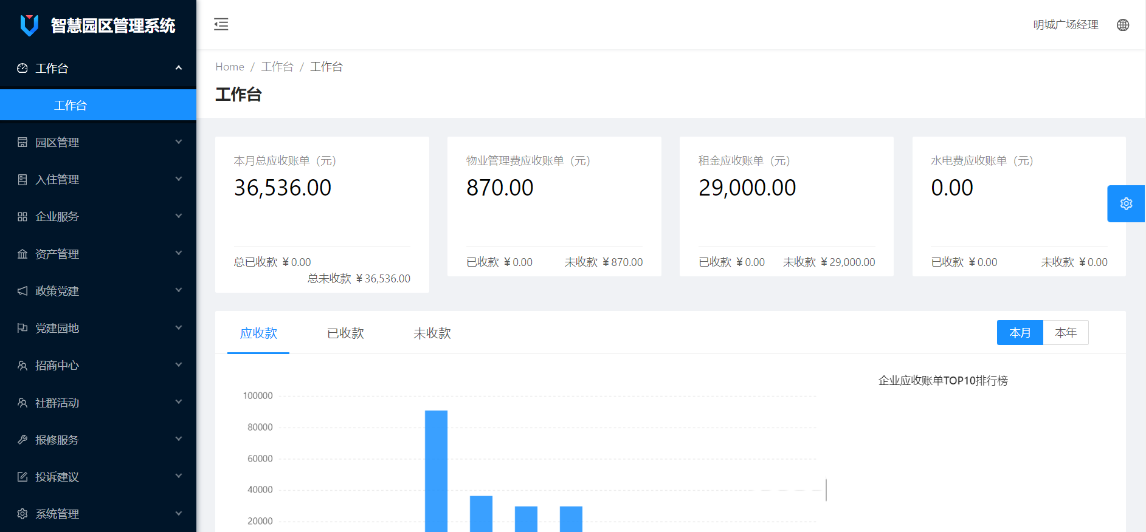Click the 29,000.00 rent receivable value
The height and width of the screenshot is (532, 1146).
pos(747,188)
